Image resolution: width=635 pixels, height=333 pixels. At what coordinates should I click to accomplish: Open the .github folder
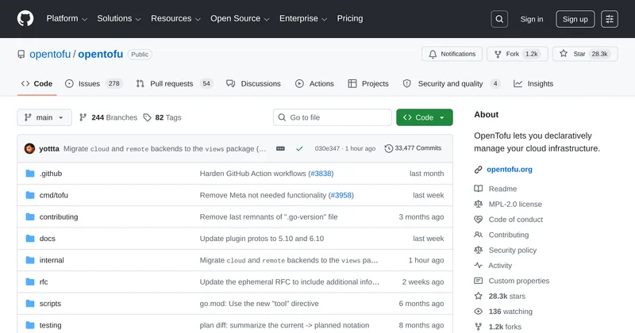(x=51, y=174)
